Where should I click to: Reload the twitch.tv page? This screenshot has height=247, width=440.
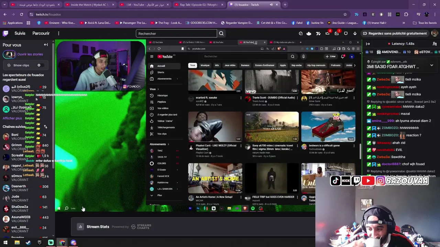(x=21, y=14)
